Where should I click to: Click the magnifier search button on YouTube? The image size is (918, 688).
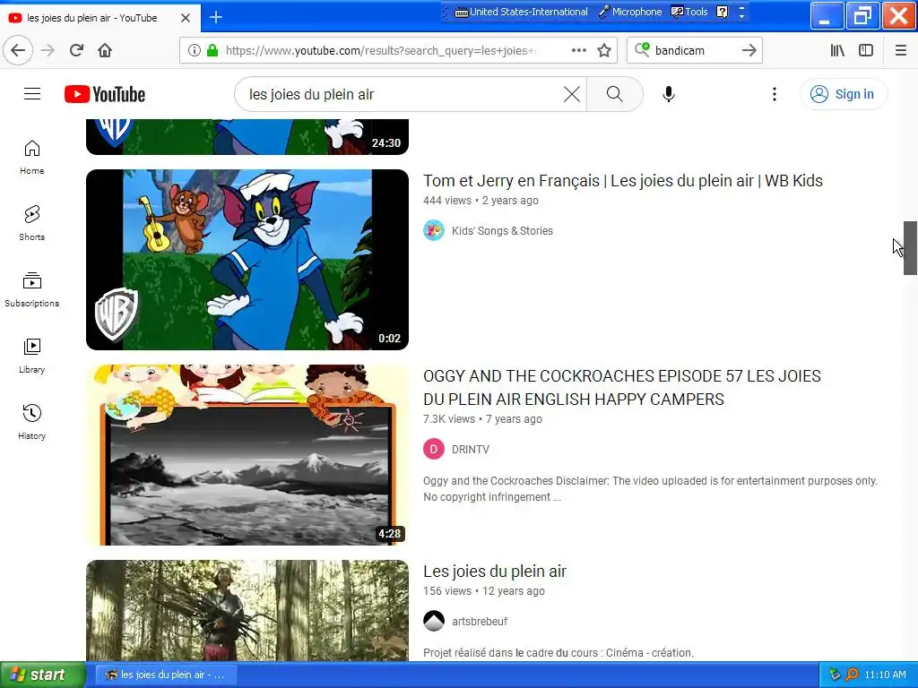[614, 93]
